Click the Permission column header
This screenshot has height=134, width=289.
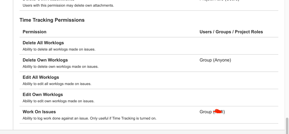(x=34, y=32)
